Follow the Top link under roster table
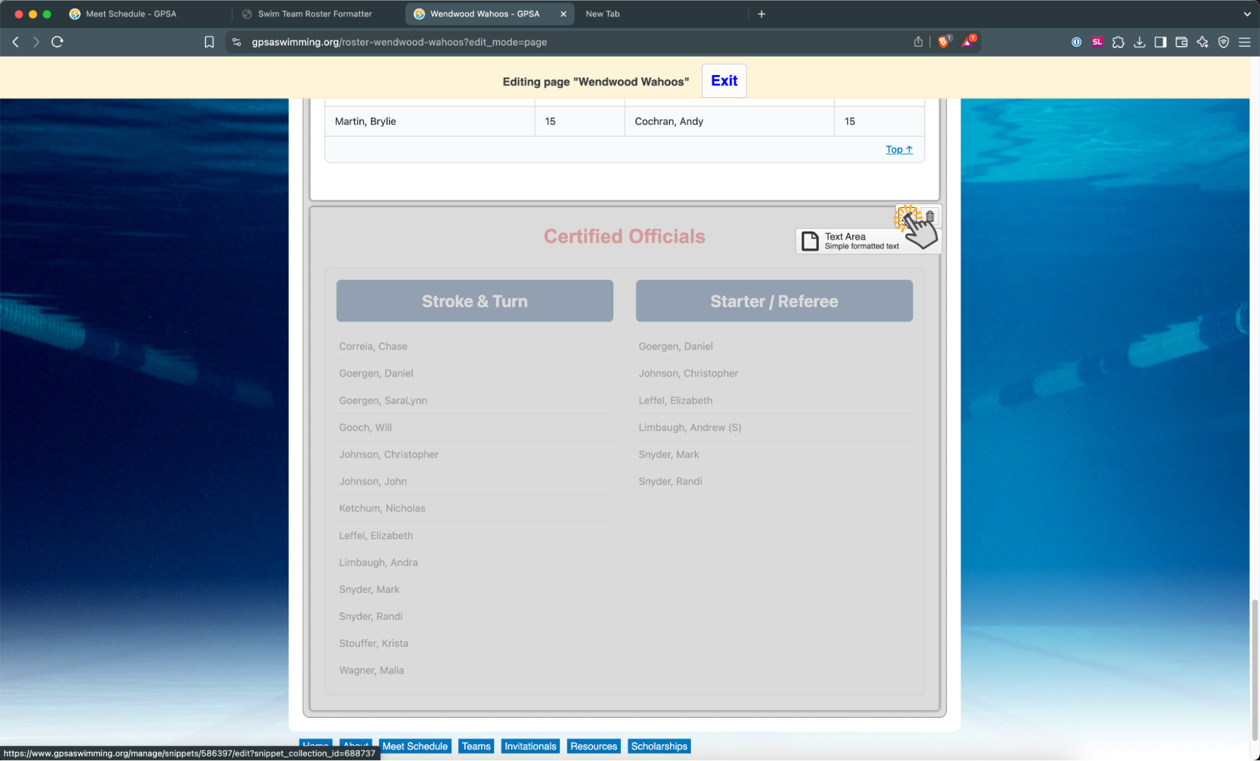1260x761 pixels. [898, 149]
